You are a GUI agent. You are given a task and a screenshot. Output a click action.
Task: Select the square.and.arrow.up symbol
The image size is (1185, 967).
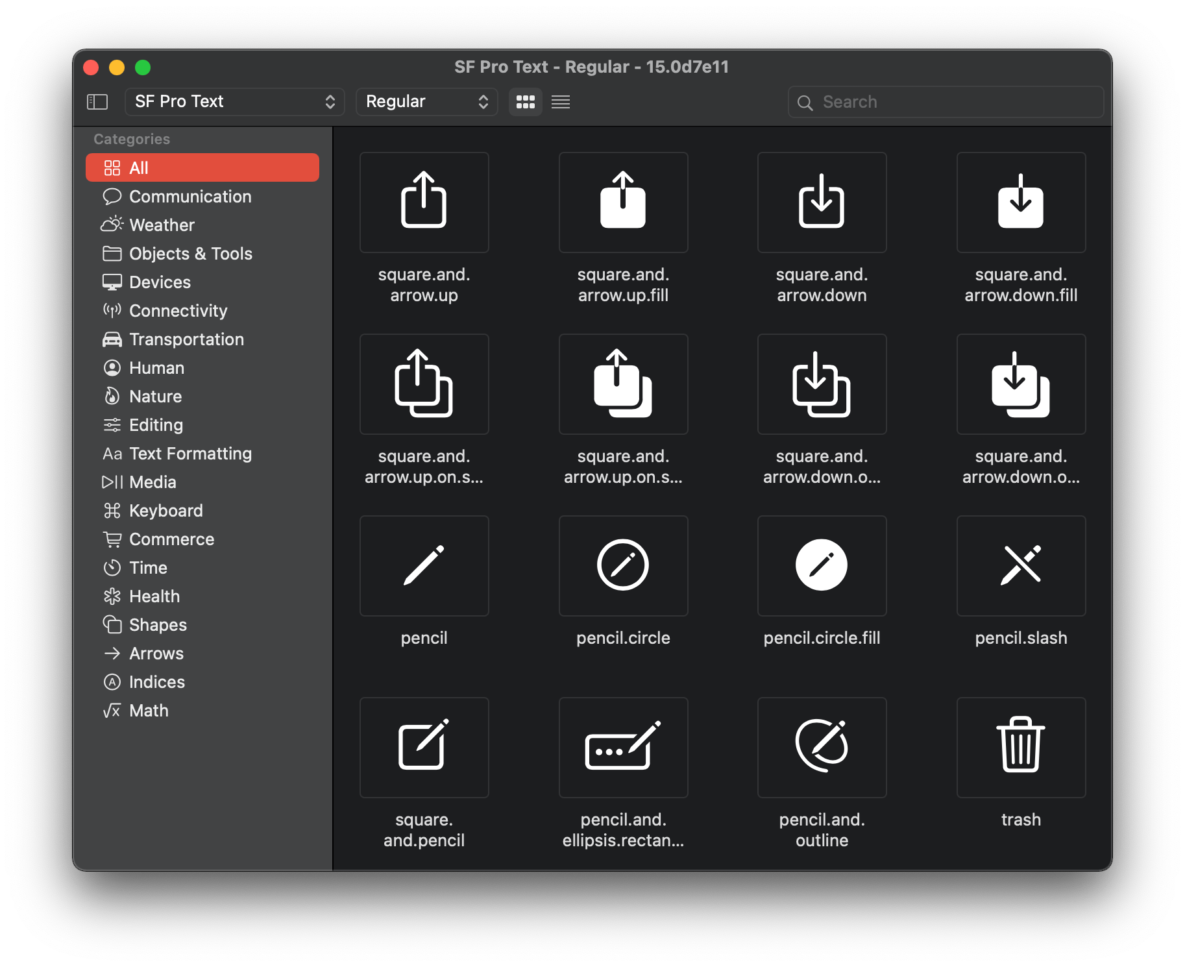pos(424,202)
